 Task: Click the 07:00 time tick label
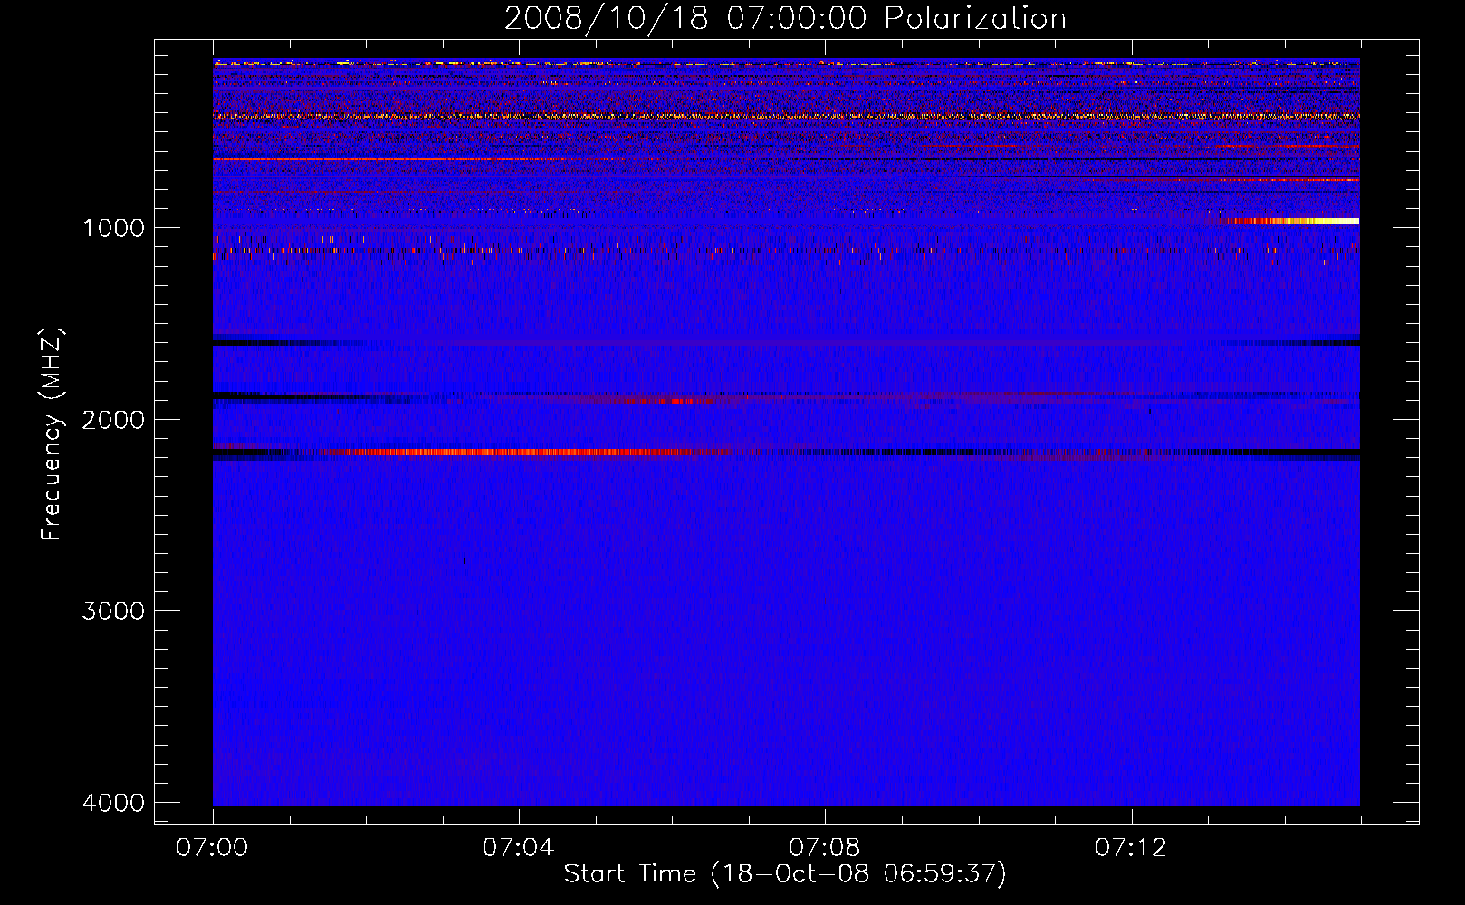[212, 848]
